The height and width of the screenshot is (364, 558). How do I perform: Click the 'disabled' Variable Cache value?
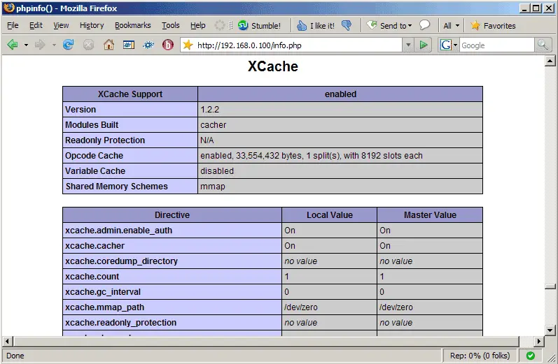[217, 170]
